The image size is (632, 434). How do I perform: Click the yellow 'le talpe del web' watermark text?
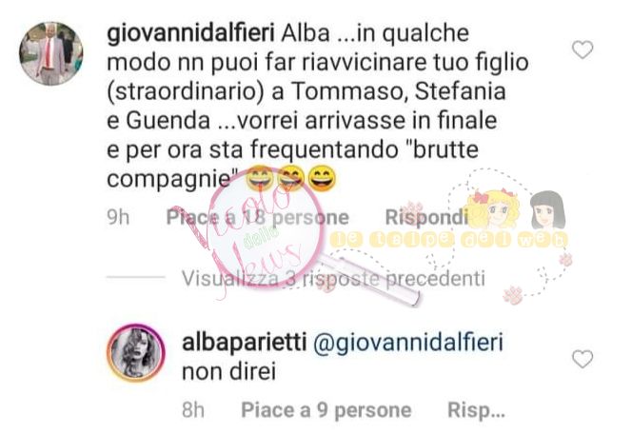pyautogui.click(x=448, y=240)
